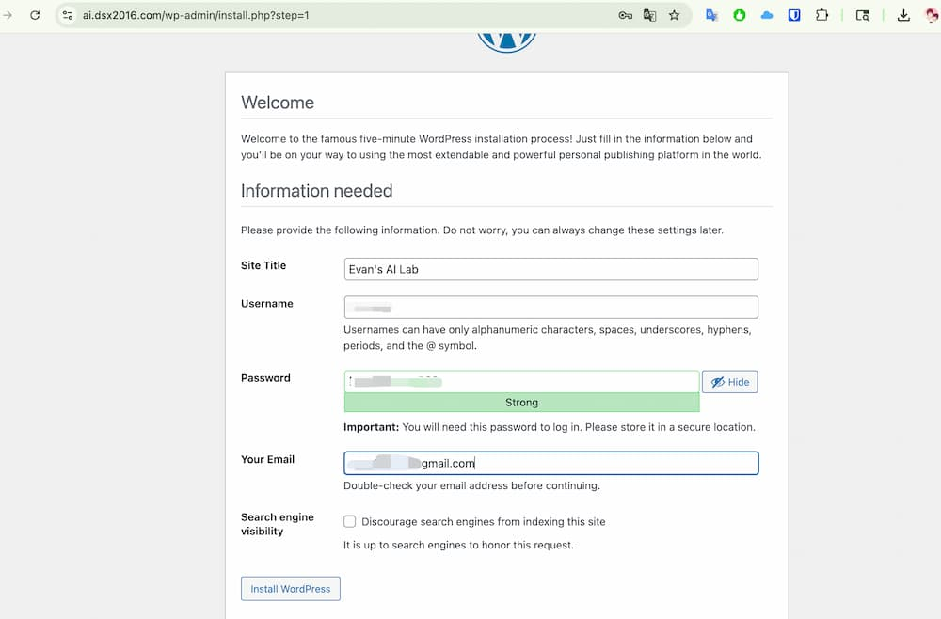The image size is (941, 619).
Task: Click the WordPress logo at page top
Action: [x=506, y=42]
